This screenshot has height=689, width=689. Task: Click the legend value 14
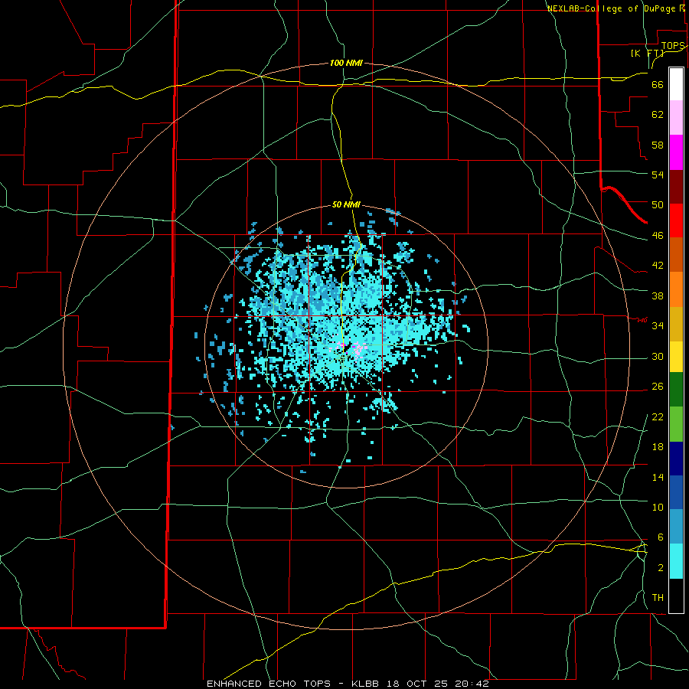tap(658, 477)
